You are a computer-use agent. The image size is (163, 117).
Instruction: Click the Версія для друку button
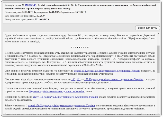(147, 28)
